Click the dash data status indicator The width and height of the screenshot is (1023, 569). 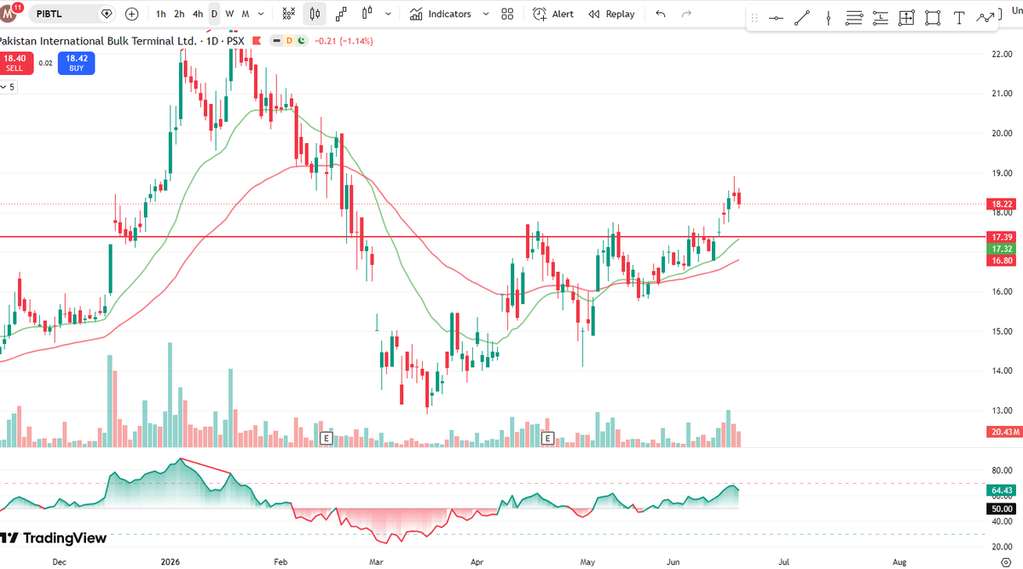(x=276, y=40)
